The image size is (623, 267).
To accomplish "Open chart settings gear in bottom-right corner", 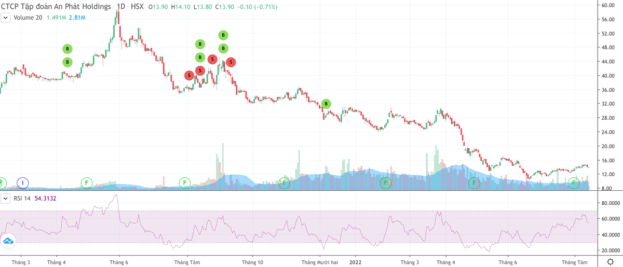I will (611, 262).
